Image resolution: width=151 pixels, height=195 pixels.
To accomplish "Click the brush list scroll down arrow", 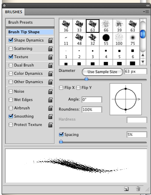I will click(x=143, y=62).
